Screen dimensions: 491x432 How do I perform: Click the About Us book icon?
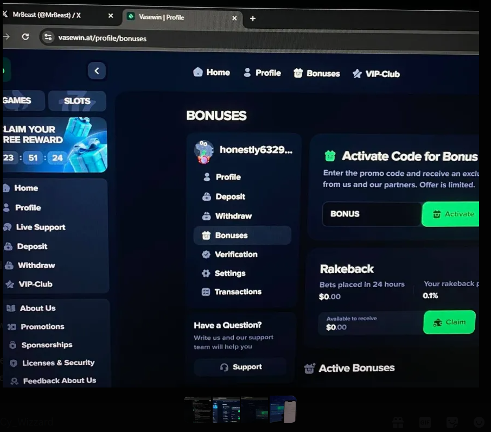click(11, 308)
